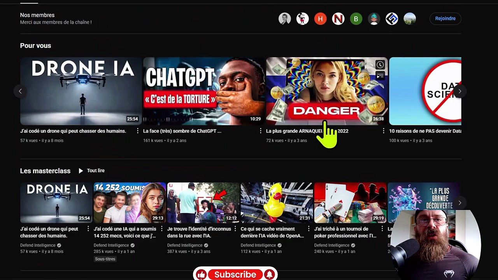
Task: Click the notification bell overlay icon
Action: pyautogui.click(x=269, y=275)
